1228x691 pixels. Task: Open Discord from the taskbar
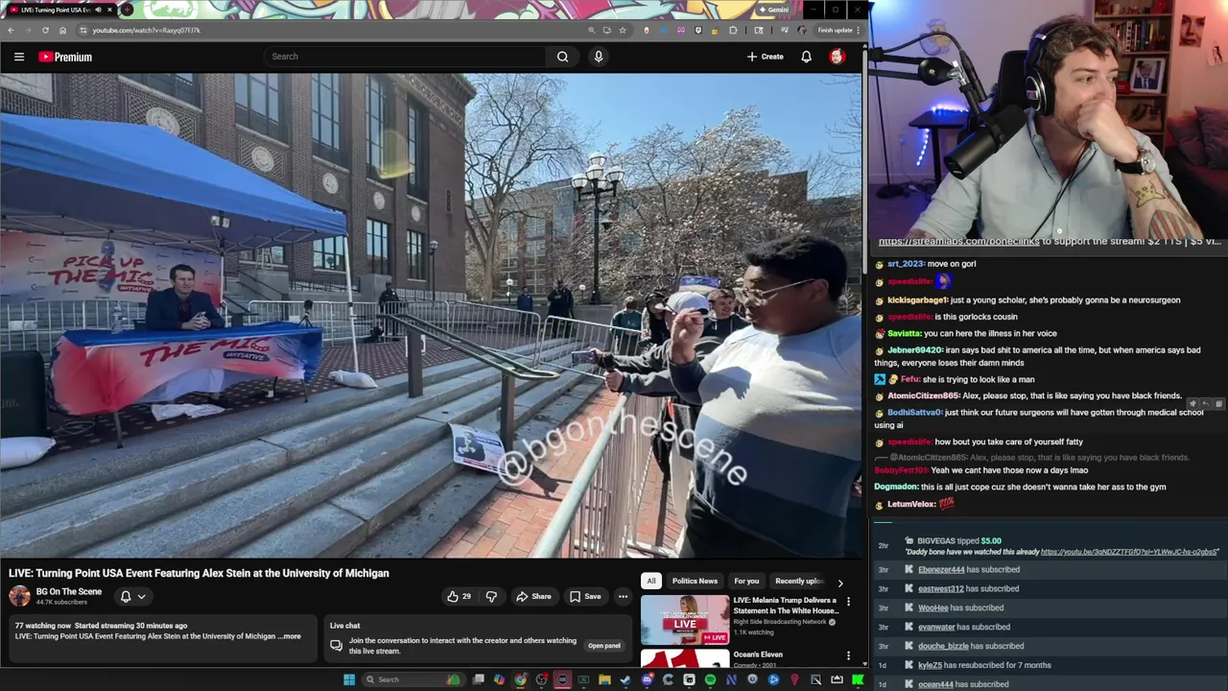pos(648,679)
